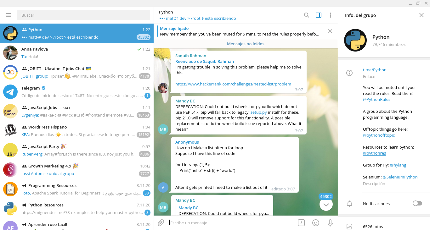
Task: Open the JOBITT Ukraine IT jobs chat
Action: pos(77,72)
